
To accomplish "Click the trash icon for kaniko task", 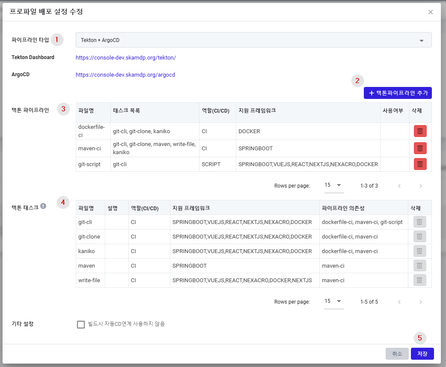I will [419, 251].
